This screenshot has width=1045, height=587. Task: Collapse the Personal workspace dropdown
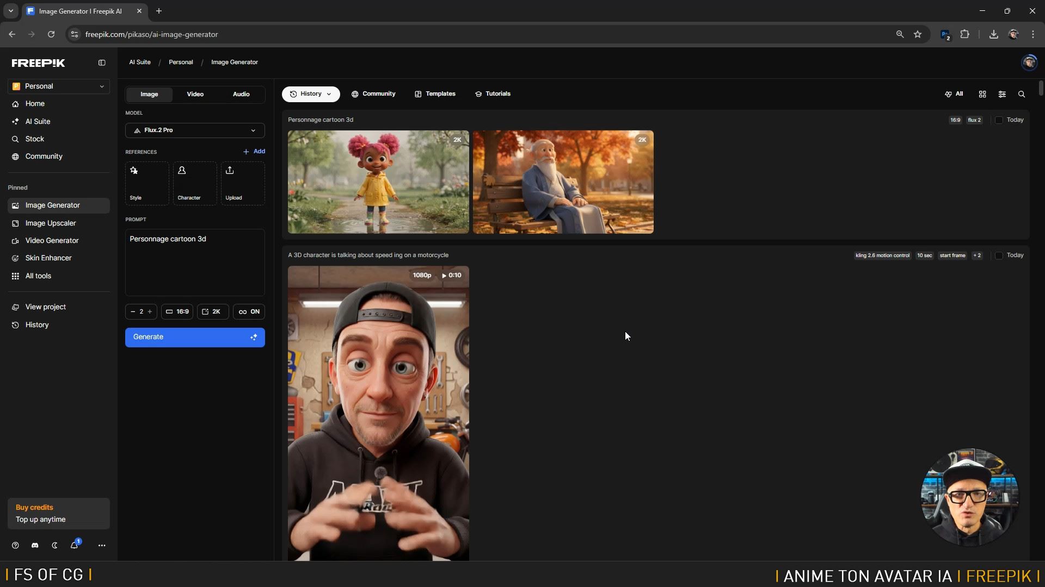[102, 86]
